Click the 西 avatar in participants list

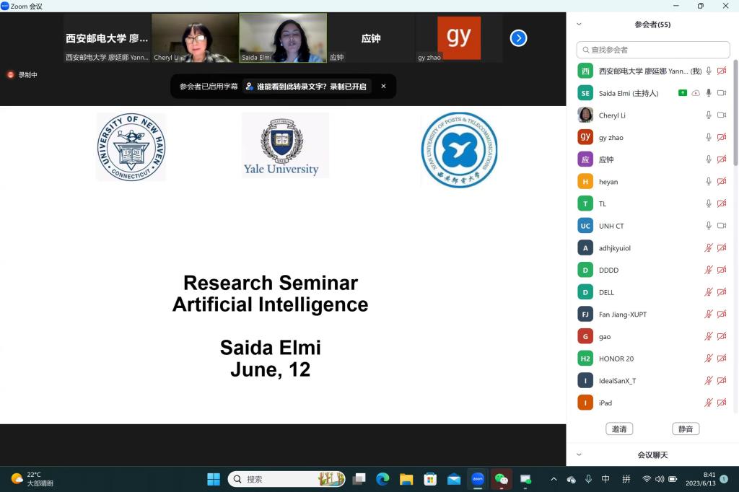coord(585,71)
